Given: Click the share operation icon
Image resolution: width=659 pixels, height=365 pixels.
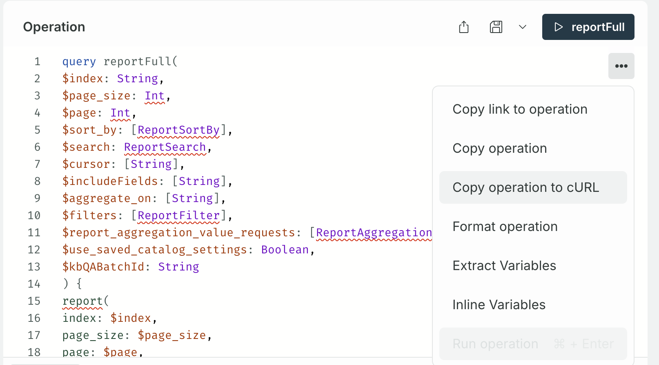Looking at the screenshot, I should [464, 27].
